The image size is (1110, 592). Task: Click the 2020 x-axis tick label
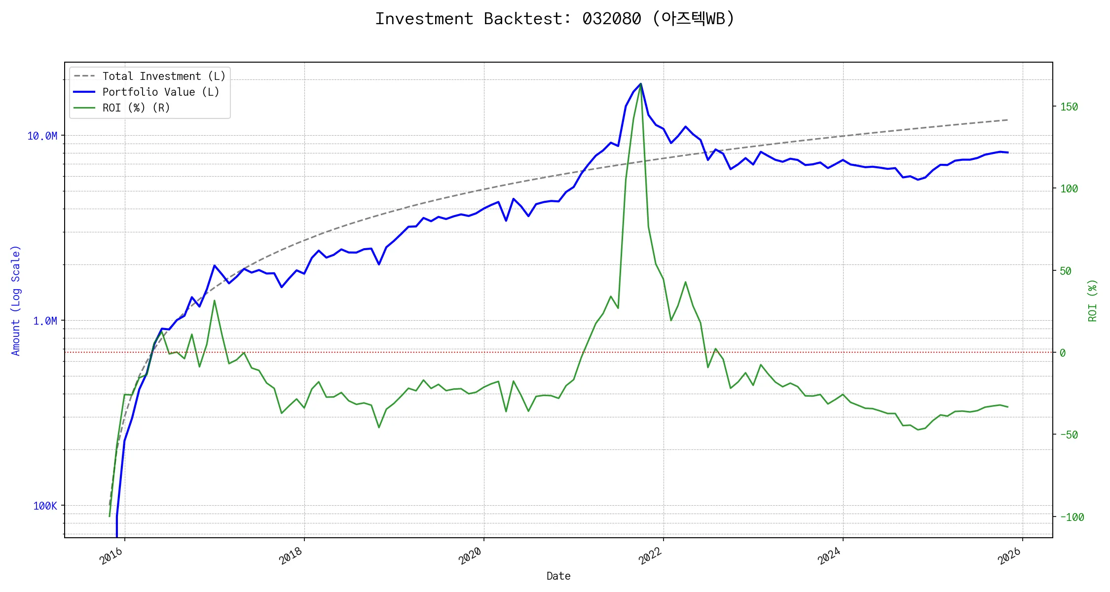[x=471, y=556]
